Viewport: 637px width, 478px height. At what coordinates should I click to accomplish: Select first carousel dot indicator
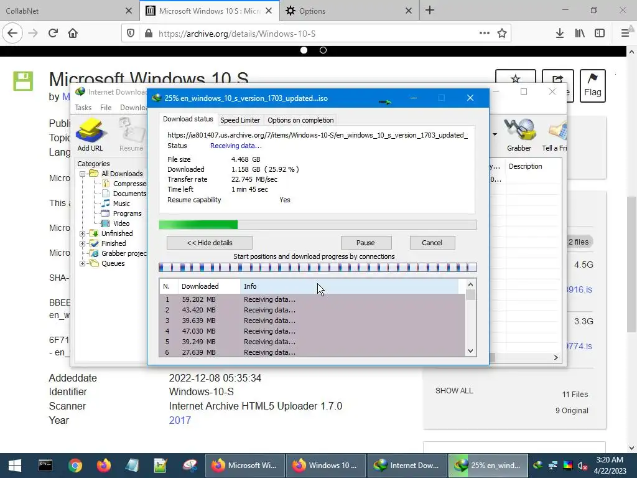click(304, 50)
